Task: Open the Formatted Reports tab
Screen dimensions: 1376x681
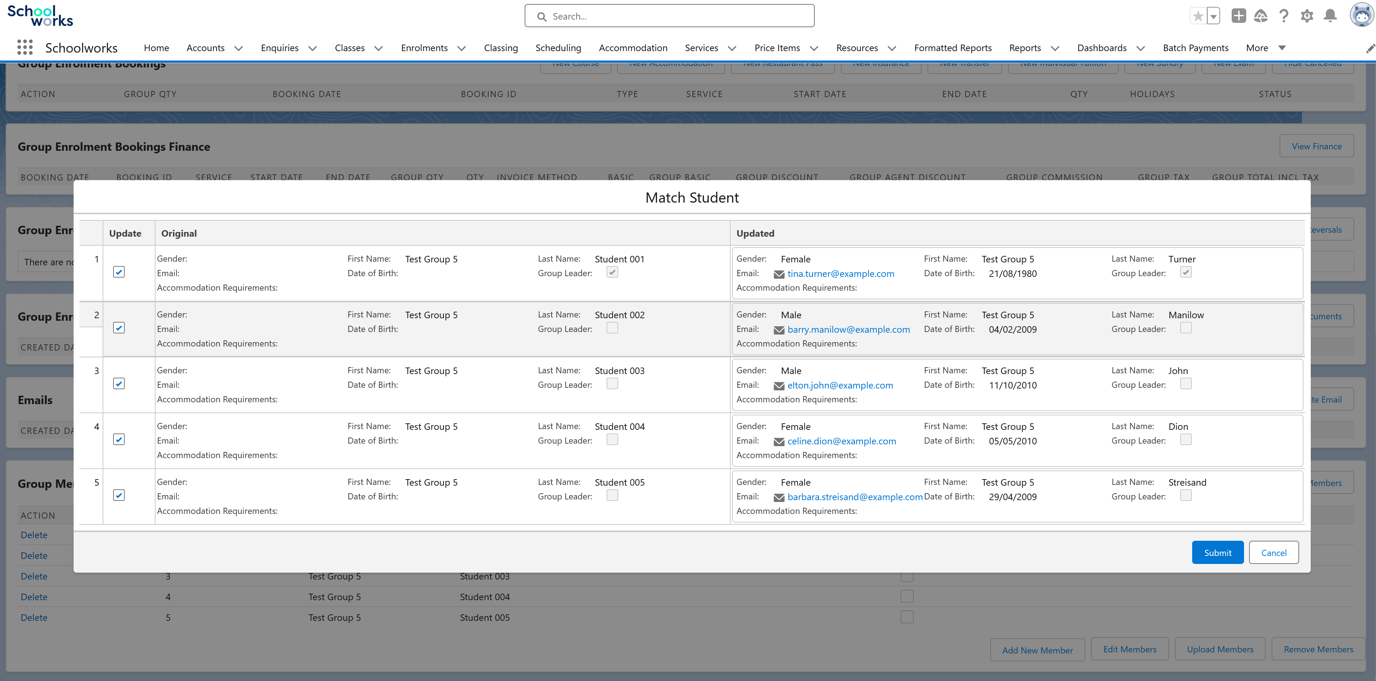Action: point(953,48)
